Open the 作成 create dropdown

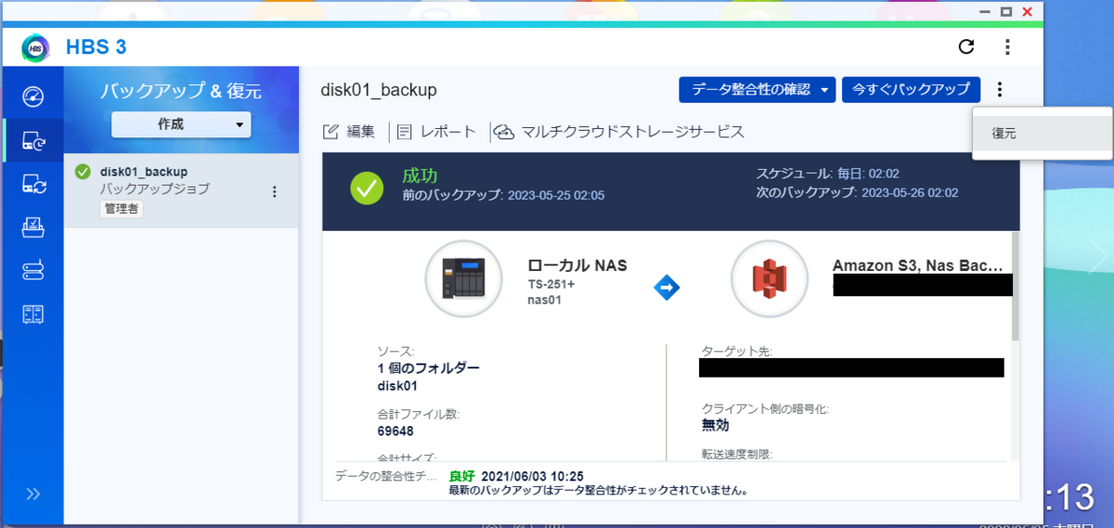(181, 123)
